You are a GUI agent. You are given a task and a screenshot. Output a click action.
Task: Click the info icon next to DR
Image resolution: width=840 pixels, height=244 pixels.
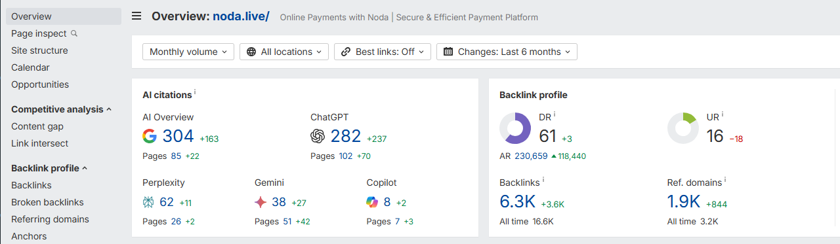click(555, 114)
